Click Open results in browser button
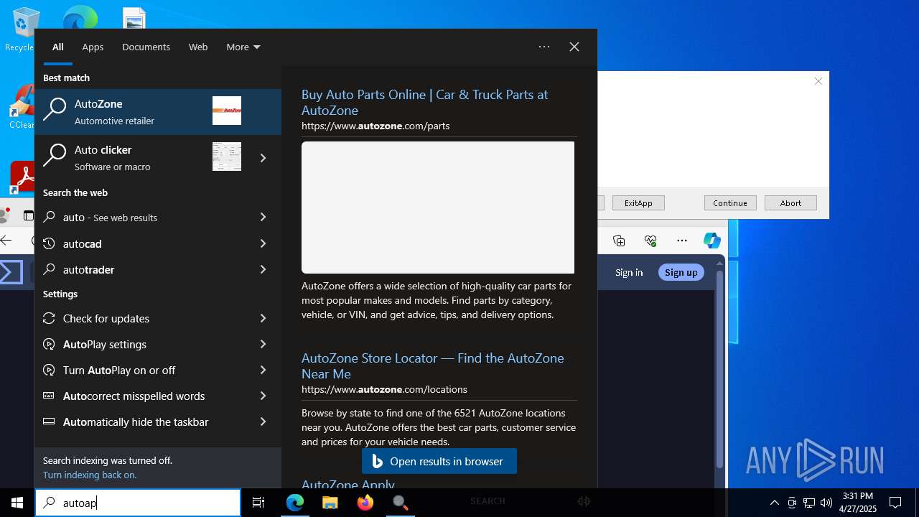 pos(439,461)
